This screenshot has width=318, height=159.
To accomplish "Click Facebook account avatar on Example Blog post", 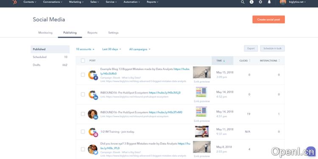I will 93,75.
